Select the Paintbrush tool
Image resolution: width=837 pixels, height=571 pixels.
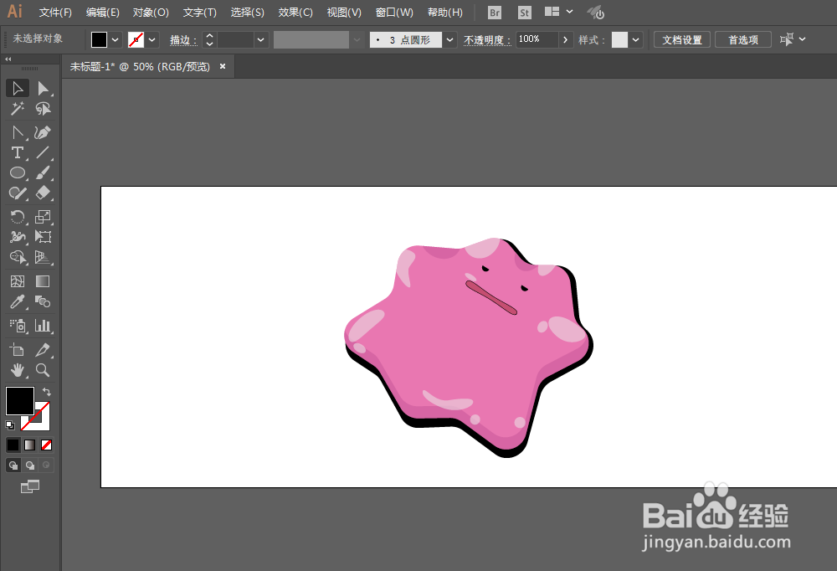point(43,173)
